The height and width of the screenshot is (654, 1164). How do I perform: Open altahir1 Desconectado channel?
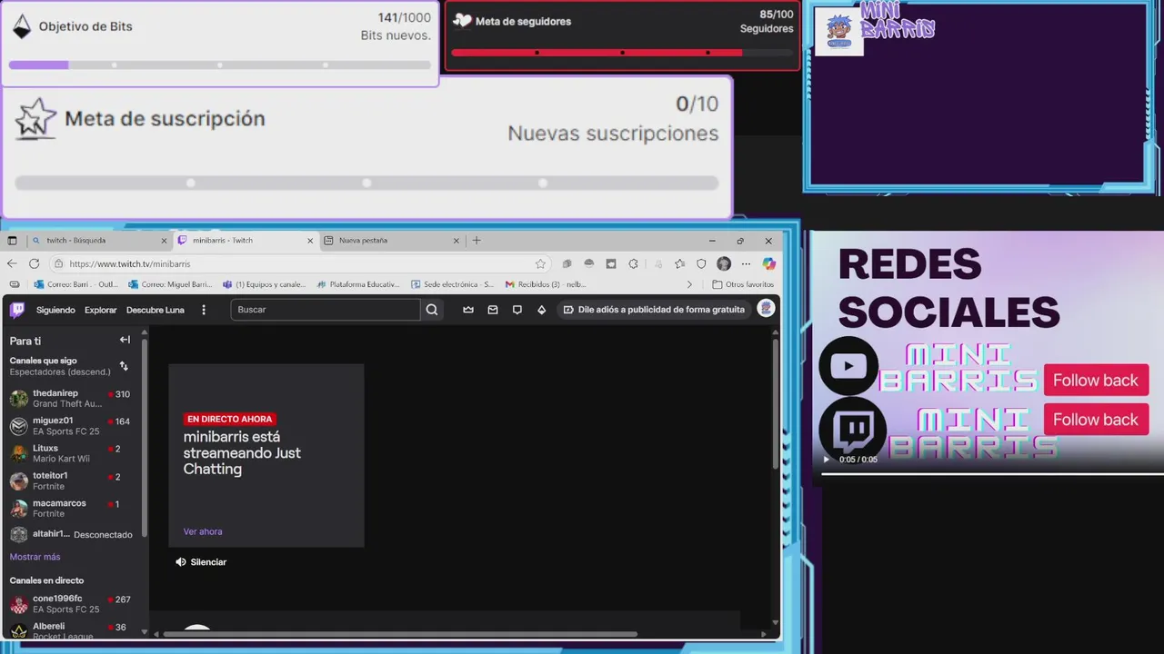coord(73,534)
